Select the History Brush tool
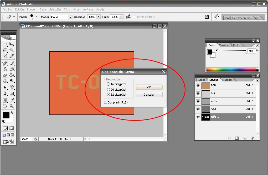The height and width of the screenshot is (175, 268). pos(12,69)
